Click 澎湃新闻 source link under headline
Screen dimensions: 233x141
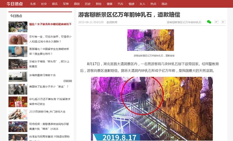click(x=112, y=22)
